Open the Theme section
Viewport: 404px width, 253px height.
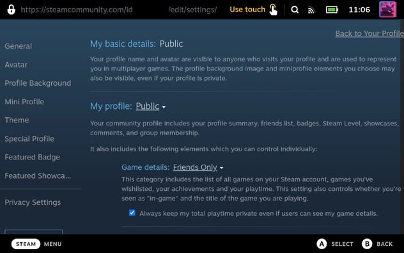(x=17, y=120)
